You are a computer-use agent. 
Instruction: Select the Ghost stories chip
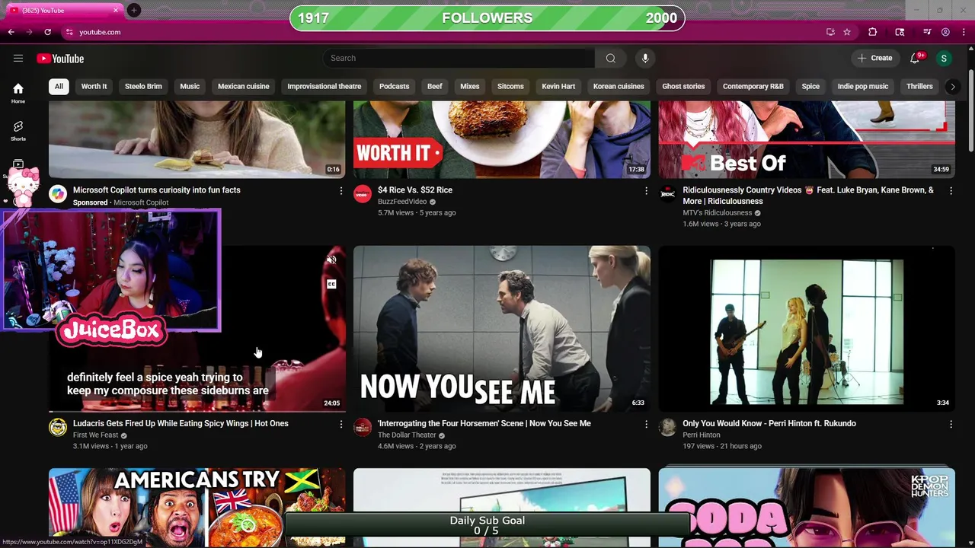coord(683,86)
